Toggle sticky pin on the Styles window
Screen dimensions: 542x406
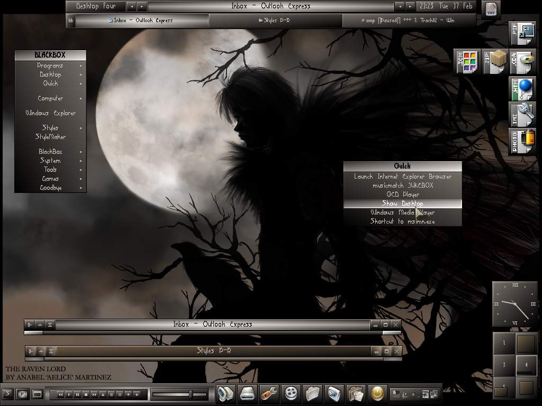pos(31,351)
